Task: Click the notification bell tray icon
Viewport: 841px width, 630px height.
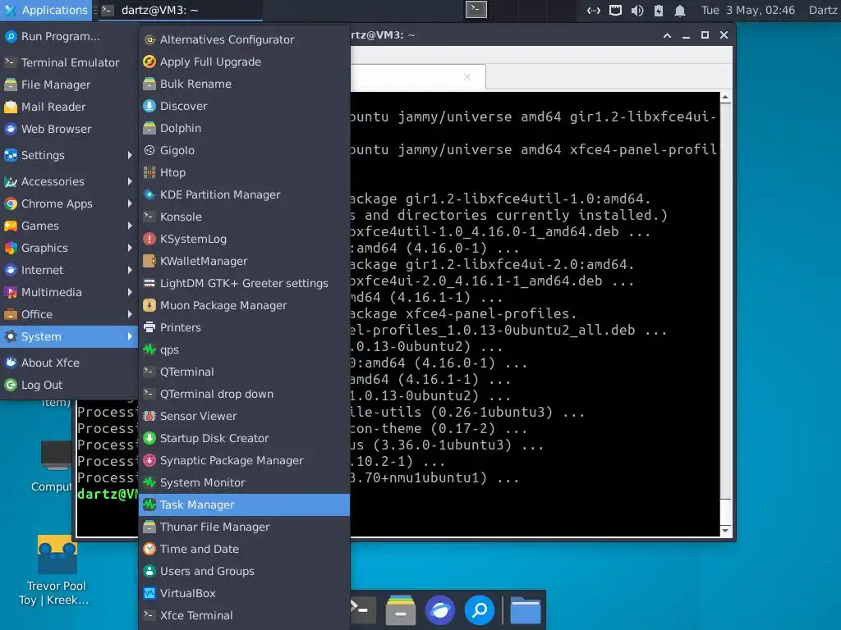Action: tap(679, 10)
